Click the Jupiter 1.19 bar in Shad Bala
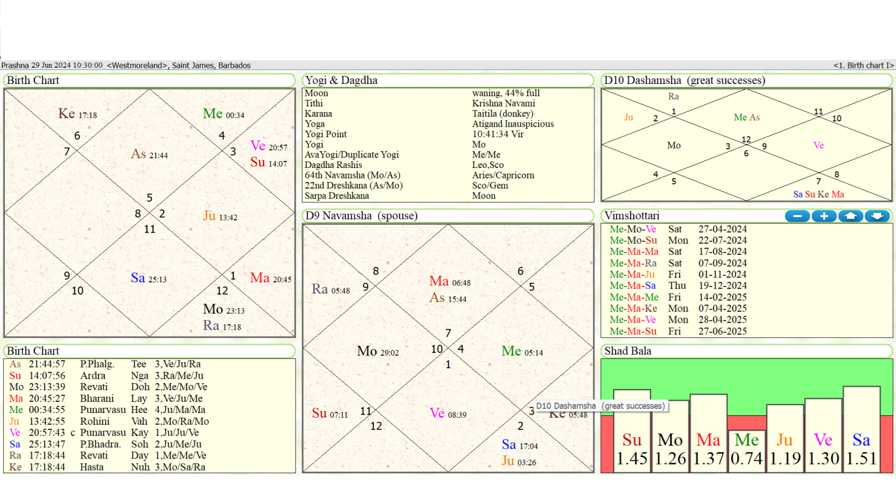The image size is (896, 504). point(785,438)
